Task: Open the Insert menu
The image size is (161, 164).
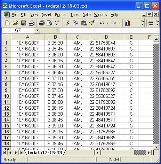Action: [47, 15]
